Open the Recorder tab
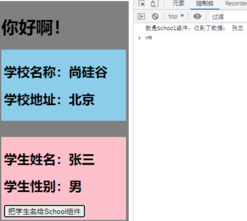Image resolution: width=247 pixels, height=221 pixels. coord(236,4)
